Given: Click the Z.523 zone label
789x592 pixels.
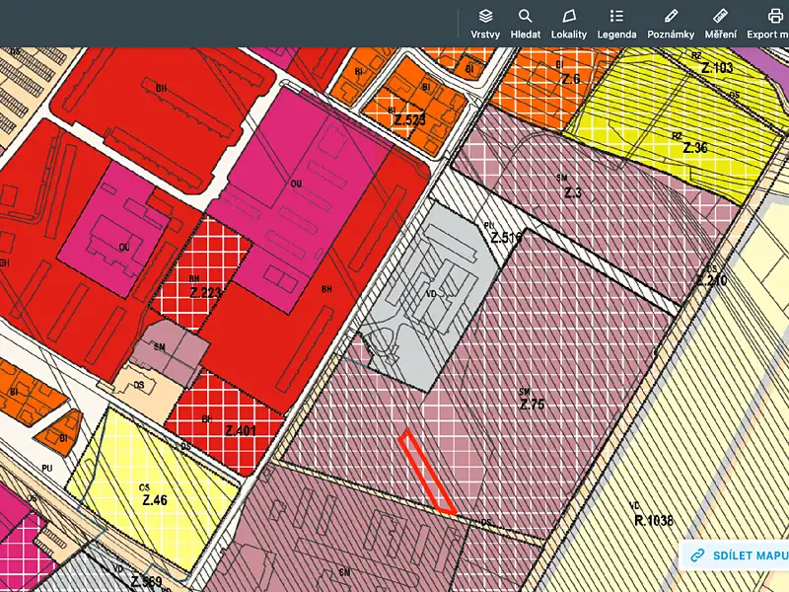Looking at the screenshot, I should [409, 119].
